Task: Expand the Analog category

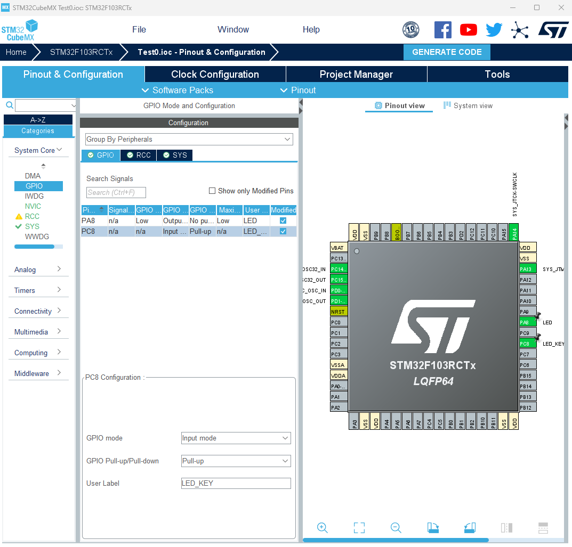Action: [x=38, y=270]
